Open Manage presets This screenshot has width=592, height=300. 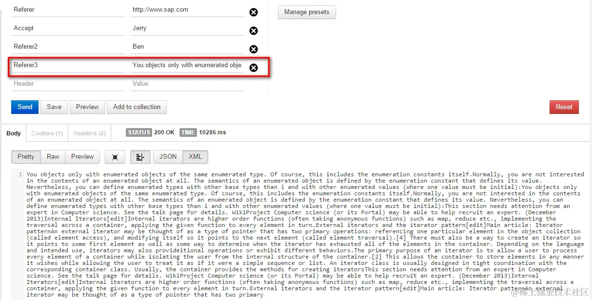click(307, 12)
